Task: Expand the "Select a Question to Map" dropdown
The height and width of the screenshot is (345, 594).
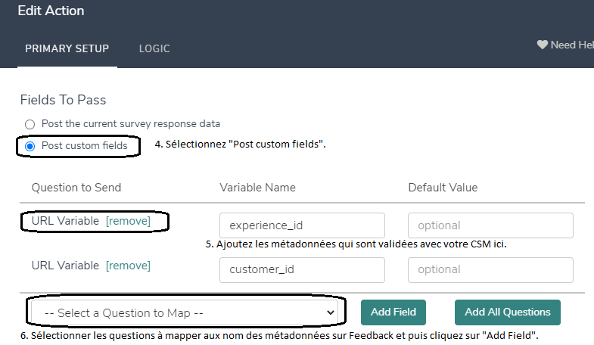Action: (x=186, y=312)
